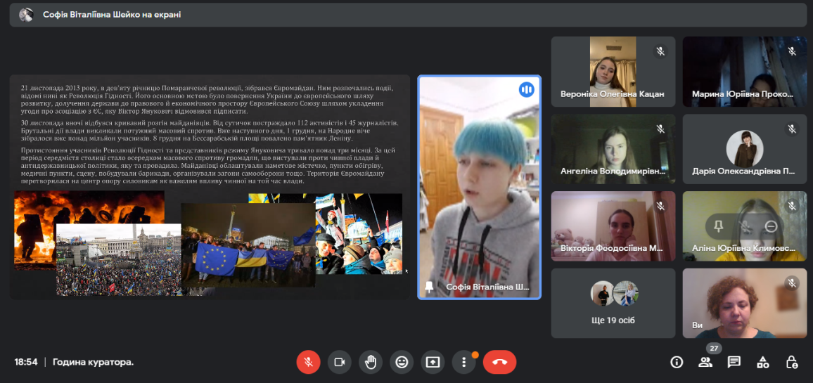813x383 pixels.
Task: Show the participants list panel
Action: [x=705, y=362]
